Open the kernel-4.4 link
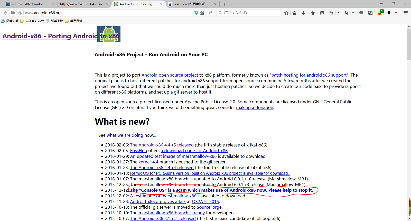The image size is (411, 221). click(x=148, y=162)
